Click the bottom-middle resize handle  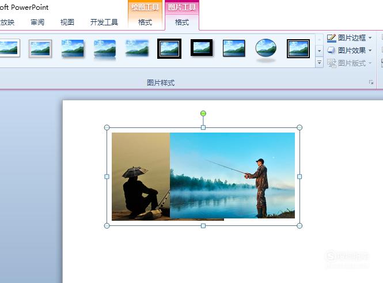(x=203, y=225)
